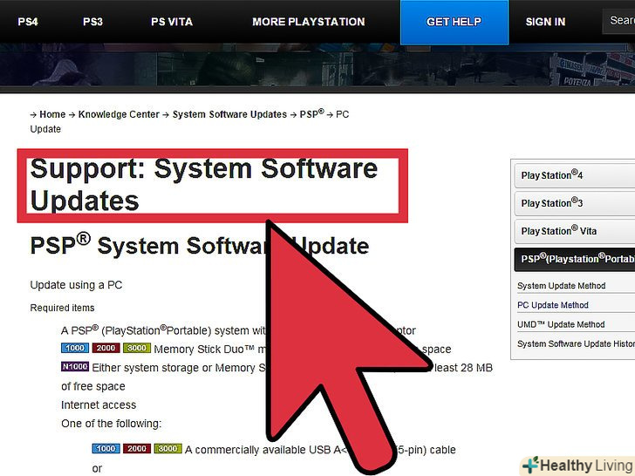Click the PC Update breadcrumb text
Viewport: 635px width, 476px height.
tap(189, 121)
